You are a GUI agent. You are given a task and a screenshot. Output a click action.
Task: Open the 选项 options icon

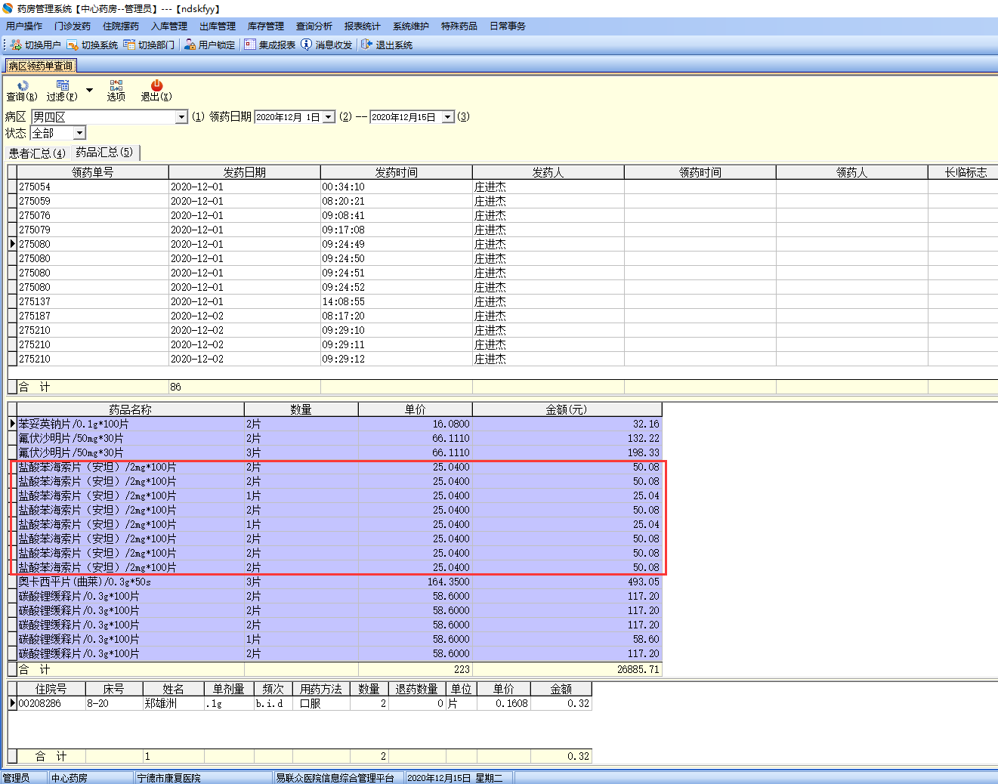pos(116,86)
